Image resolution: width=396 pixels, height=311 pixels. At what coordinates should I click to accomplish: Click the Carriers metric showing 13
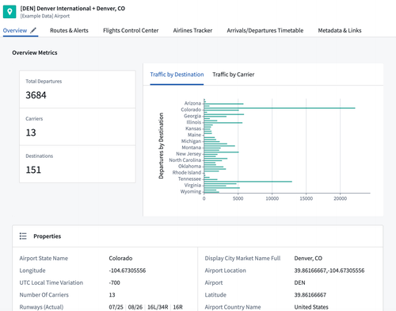point(78,127)
